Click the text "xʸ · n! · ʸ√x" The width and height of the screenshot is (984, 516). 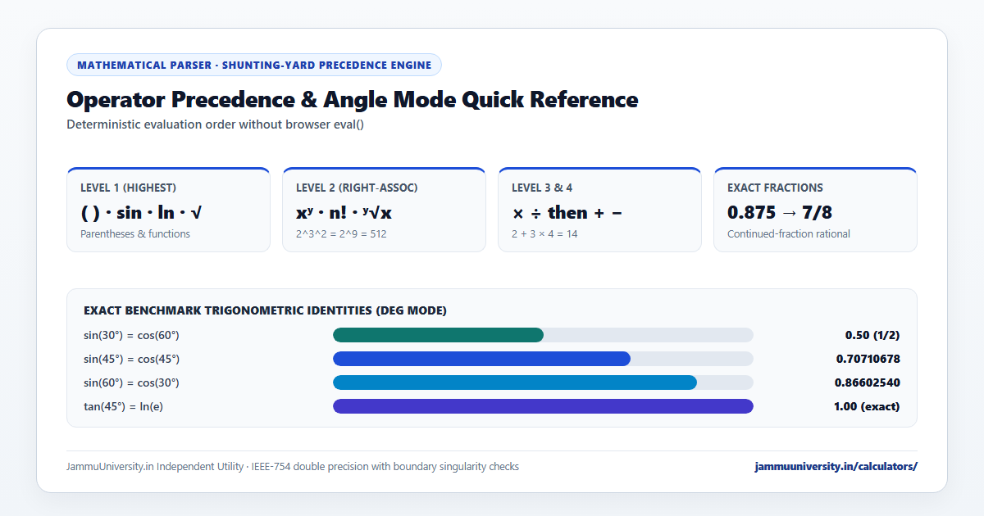[344, 213]
